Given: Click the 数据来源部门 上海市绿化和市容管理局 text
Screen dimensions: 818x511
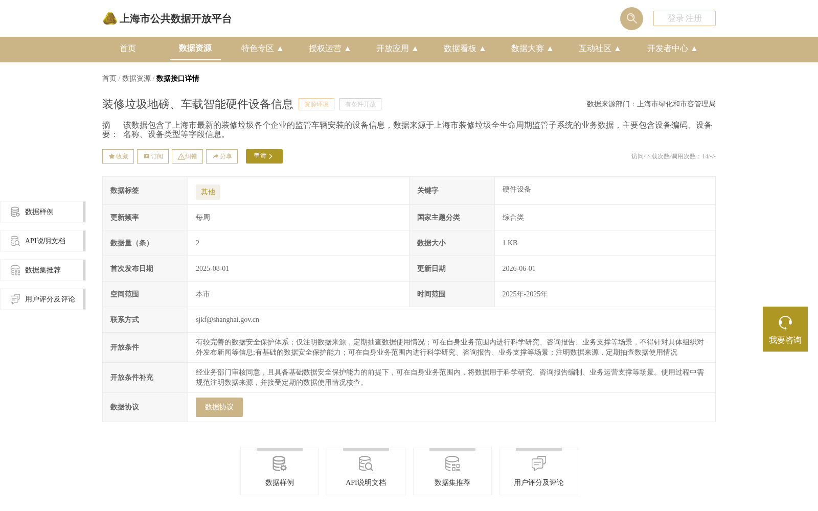Looking at the screenshot, I should pos(651,104).
